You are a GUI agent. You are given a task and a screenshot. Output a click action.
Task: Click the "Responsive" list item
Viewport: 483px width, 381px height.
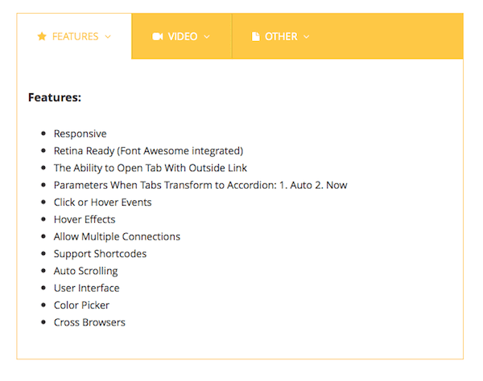coord(80,133)
